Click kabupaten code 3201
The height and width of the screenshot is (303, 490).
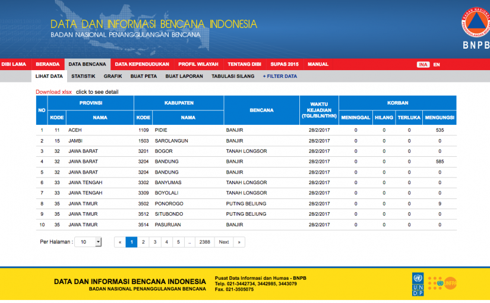point(144,151)
